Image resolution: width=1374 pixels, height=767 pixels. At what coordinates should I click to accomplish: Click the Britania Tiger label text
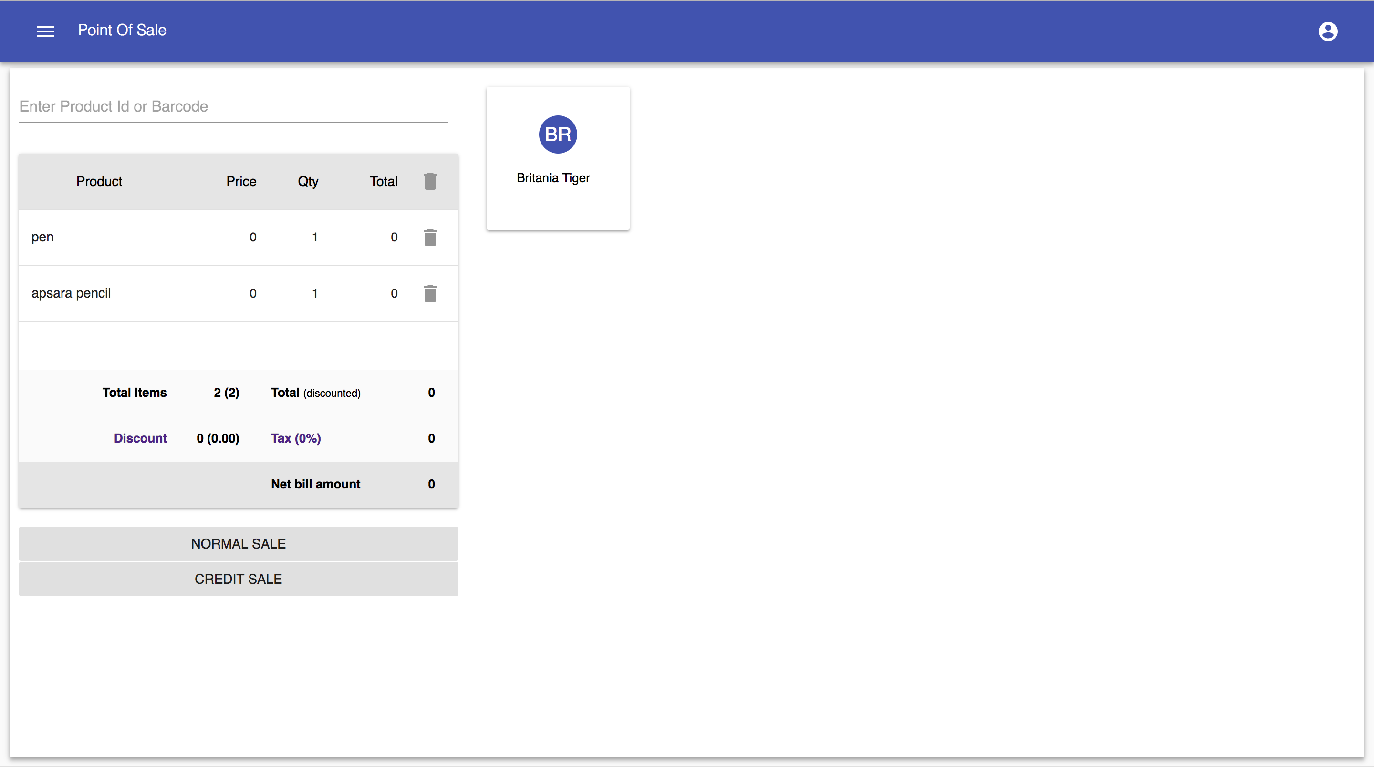pyautogui.click(x=552, y=178)
